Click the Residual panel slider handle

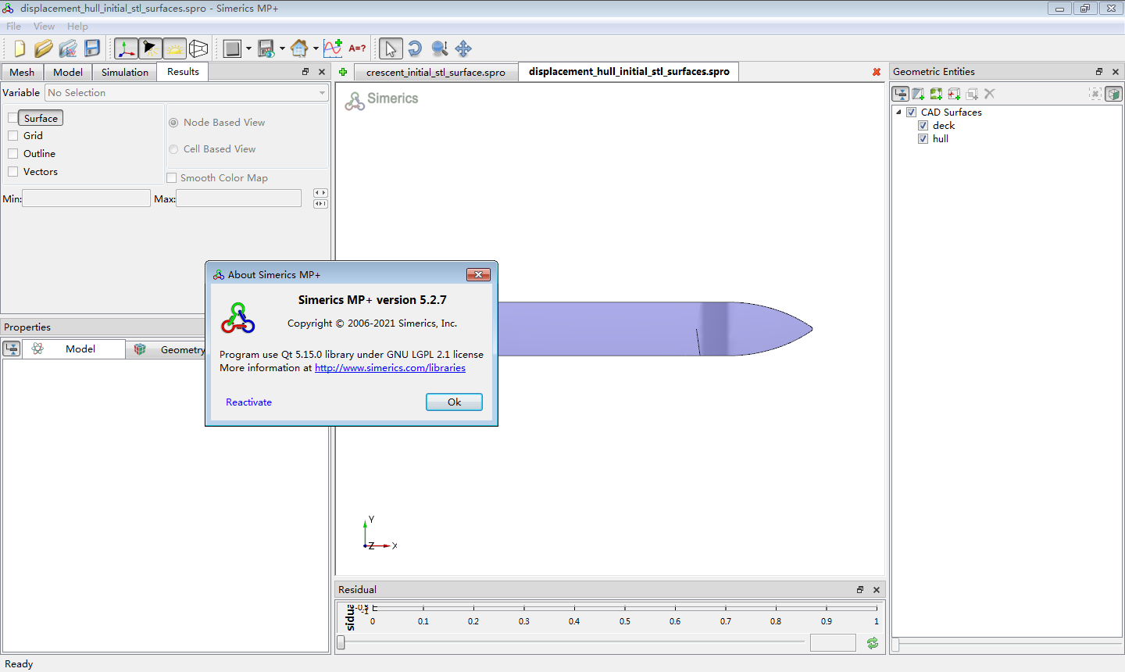(341, 642)
